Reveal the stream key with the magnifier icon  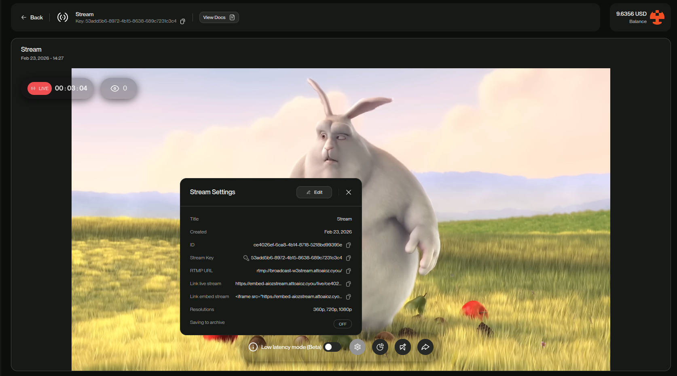[246, 258]
